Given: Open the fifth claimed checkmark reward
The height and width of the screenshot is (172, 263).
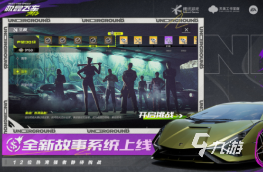Looking at the screenshot, I should [x=108, y=40].
